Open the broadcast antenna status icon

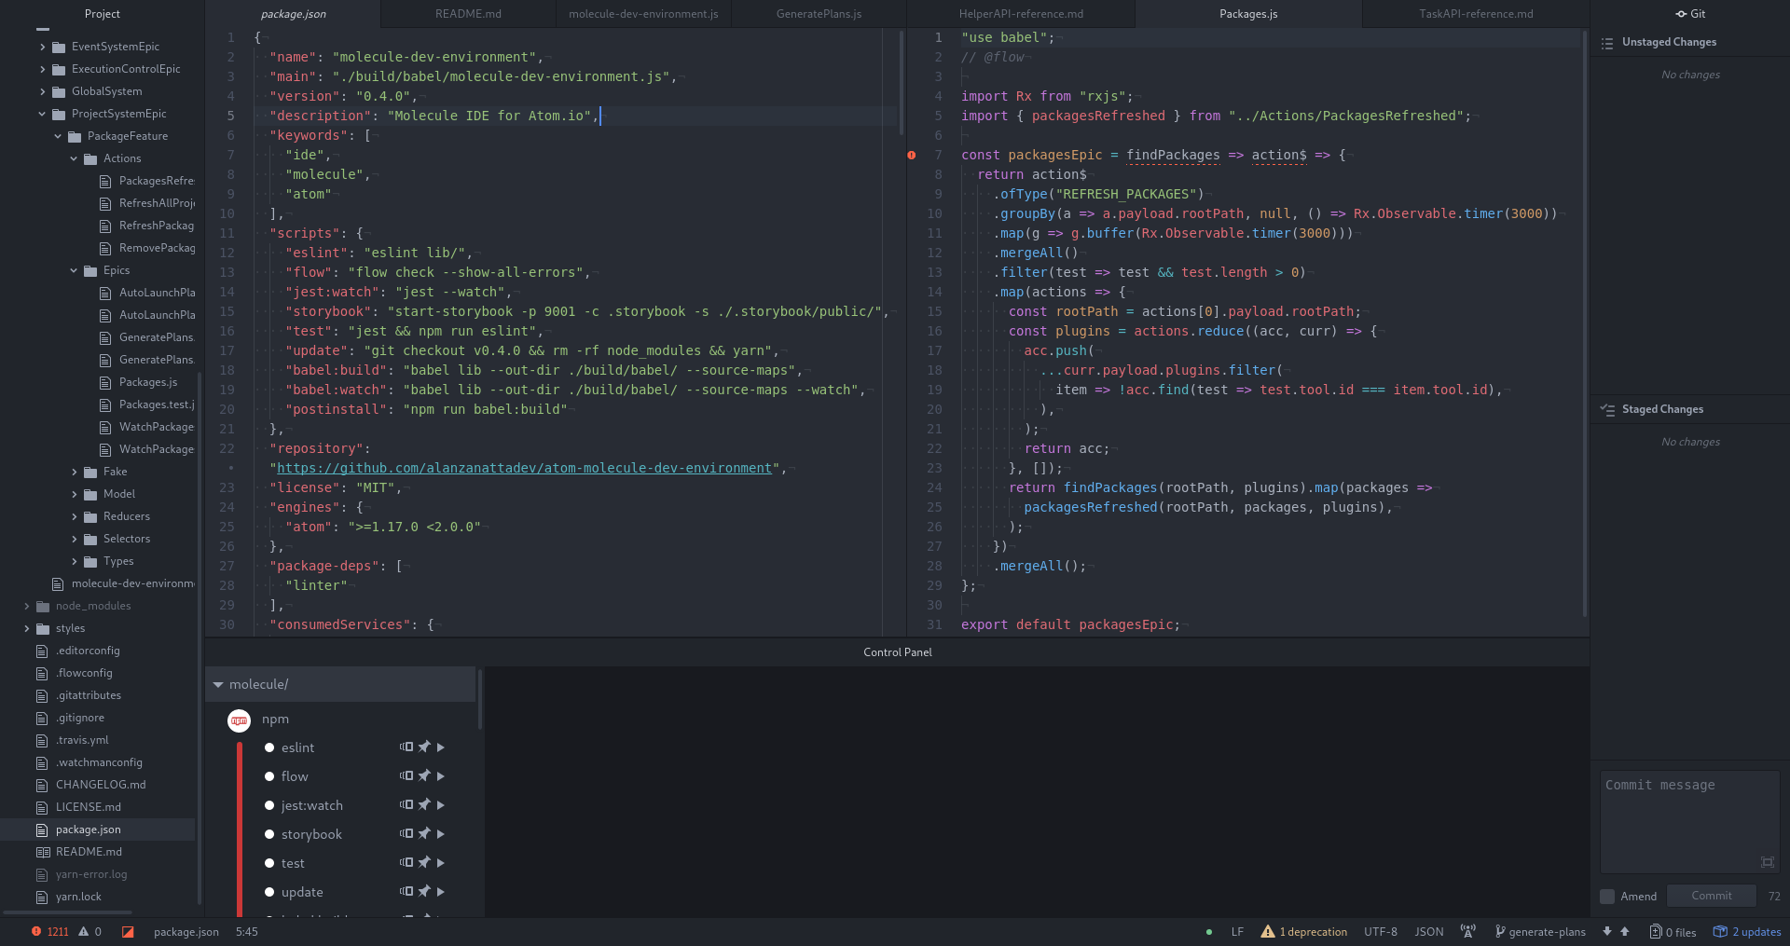pos(1468,931)
